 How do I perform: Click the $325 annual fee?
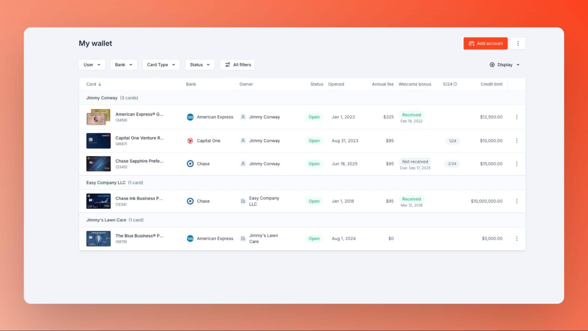[388, 117]
